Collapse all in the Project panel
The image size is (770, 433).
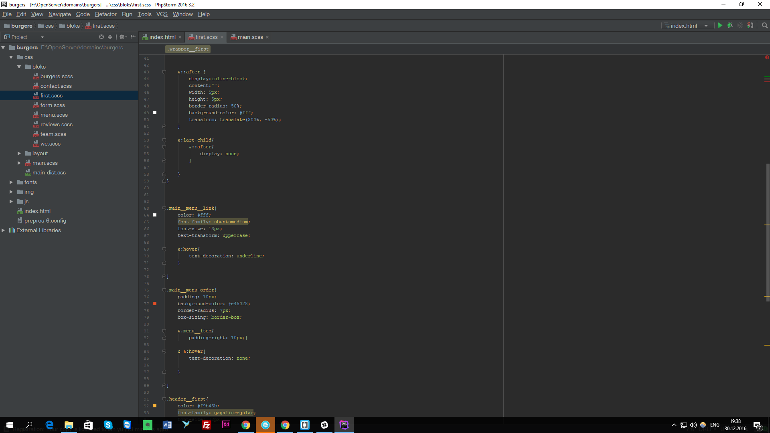tap(110, 37)
